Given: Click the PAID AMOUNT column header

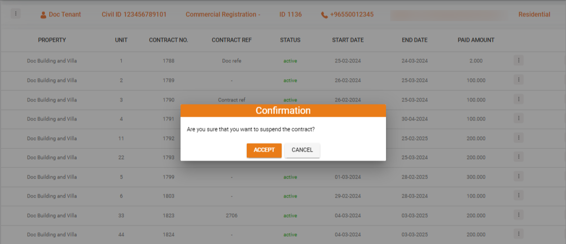Looking at the screenshot, I should tap(475, 40).
